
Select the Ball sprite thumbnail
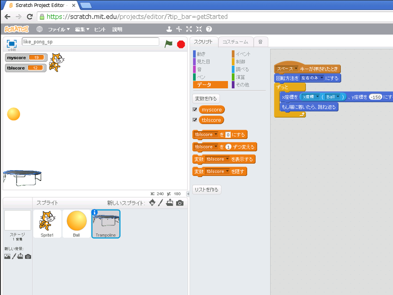coord(77,223)
